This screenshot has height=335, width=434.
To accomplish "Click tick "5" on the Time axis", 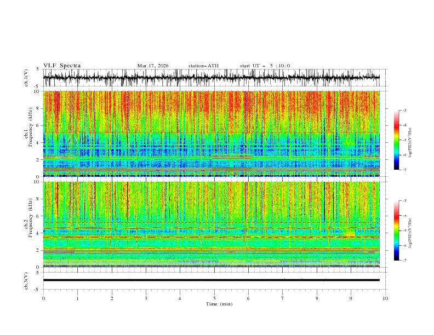I will (x=214, y=298).
